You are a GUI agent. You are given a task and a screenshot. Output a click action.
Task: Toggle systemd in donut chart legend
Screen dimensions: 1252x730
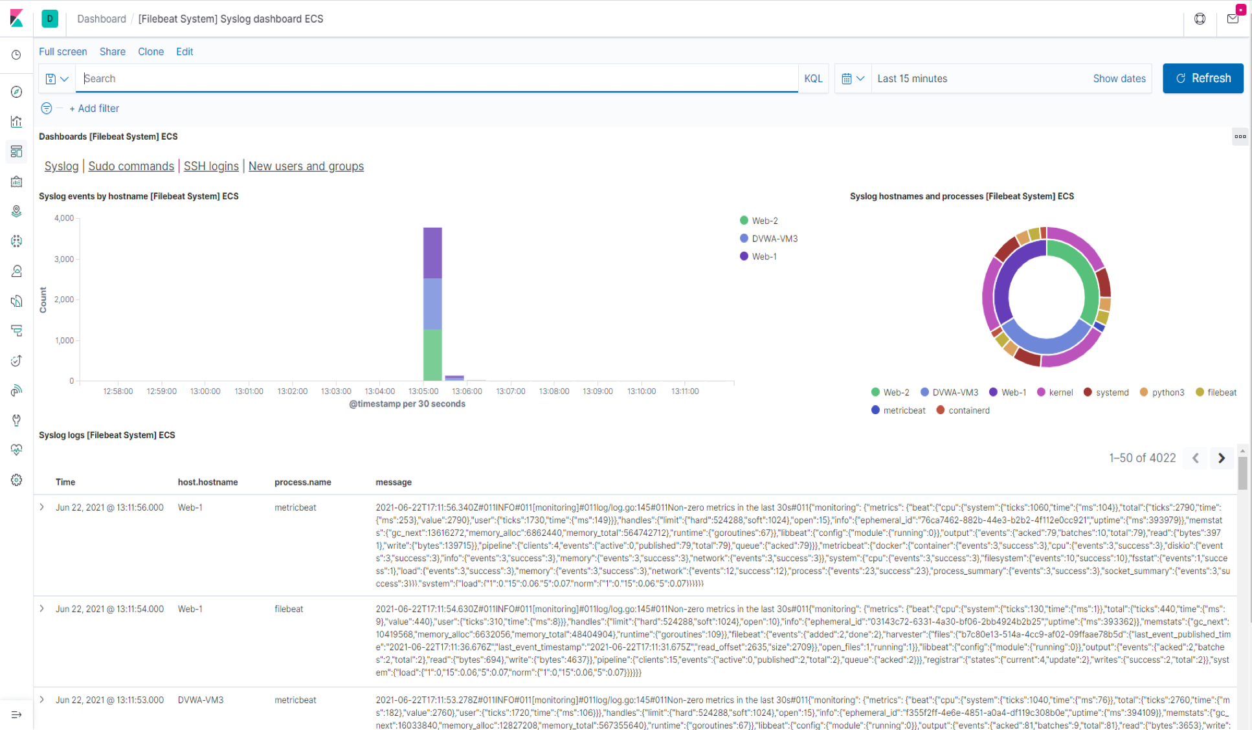[1106, 392]
